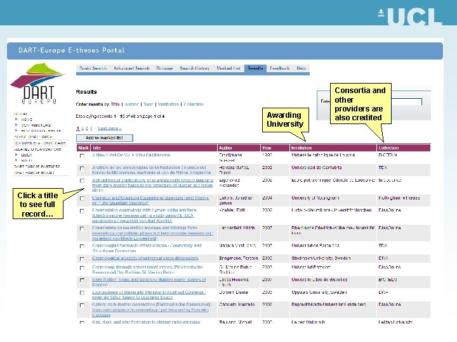The width and height of the screenshot is (457, 342).
Task: Tick checkbox for 'Astrophysical applications' thesis
Action: tap(82, 180)
